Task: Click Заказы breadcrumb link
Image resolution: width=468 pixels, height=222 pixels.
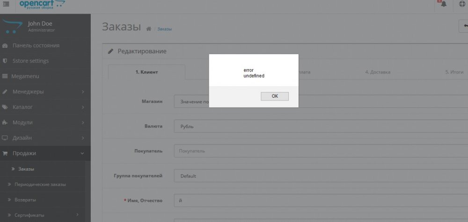Action: 164,29
